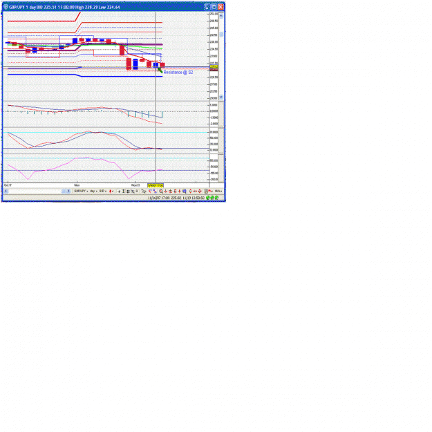
Task: Click the hourglass-shaped toolbar icon
Action: 124,191
